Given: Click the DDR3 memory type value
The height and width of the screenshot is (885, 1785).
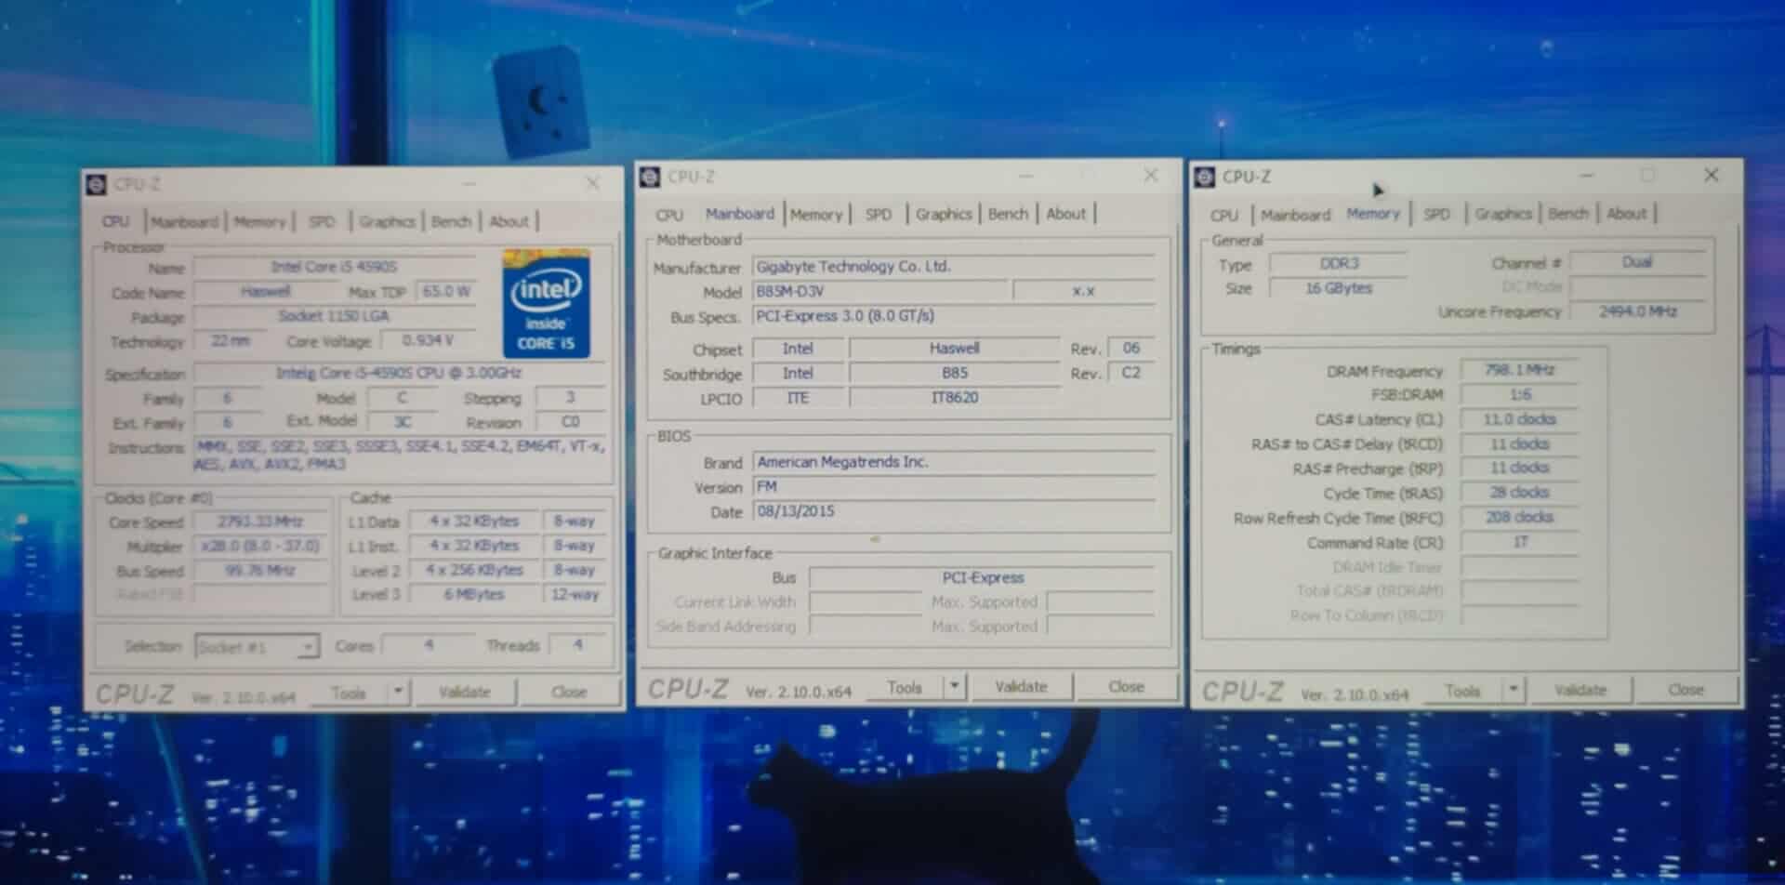Looking at the screenshot, I should coord(1339,264).
